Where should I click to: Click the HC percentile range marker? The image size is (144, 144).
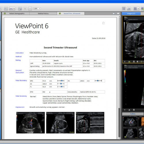click(x=98, y=81)
